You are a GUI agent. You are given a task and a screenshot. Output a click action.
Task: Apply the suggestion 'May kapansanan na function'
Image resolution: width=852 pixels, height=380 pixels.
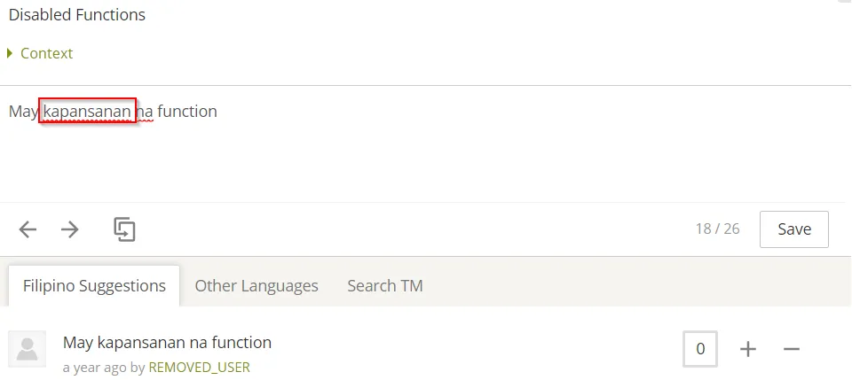[x=168, y=343]
